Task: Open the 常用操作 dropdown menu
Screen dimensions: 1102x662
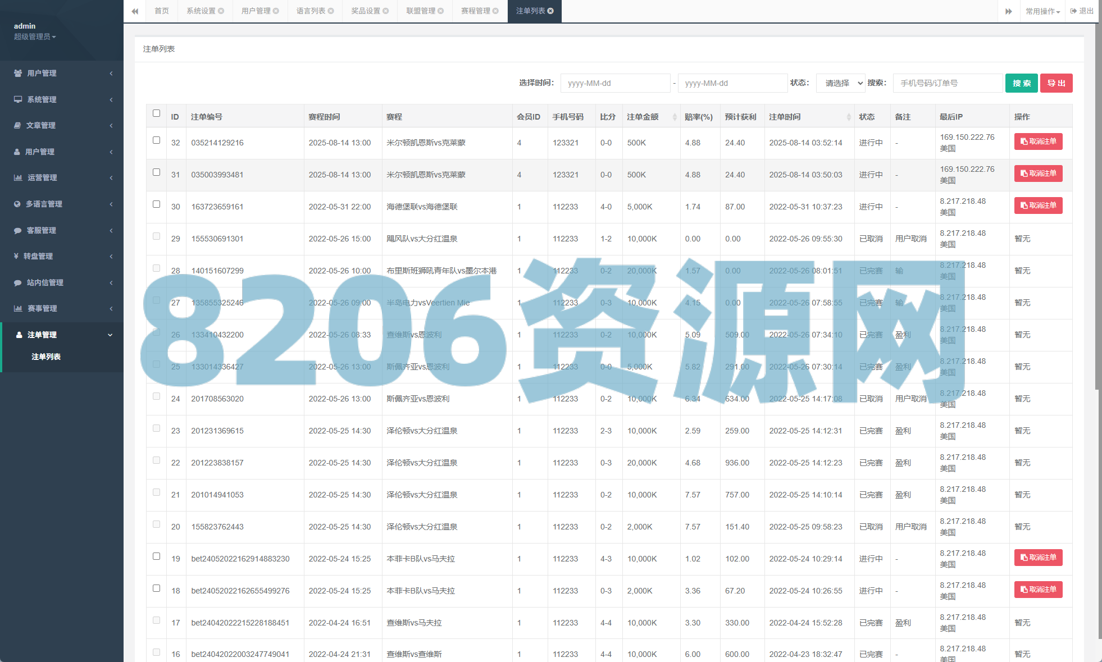Action: click(x=1042, y=11)
